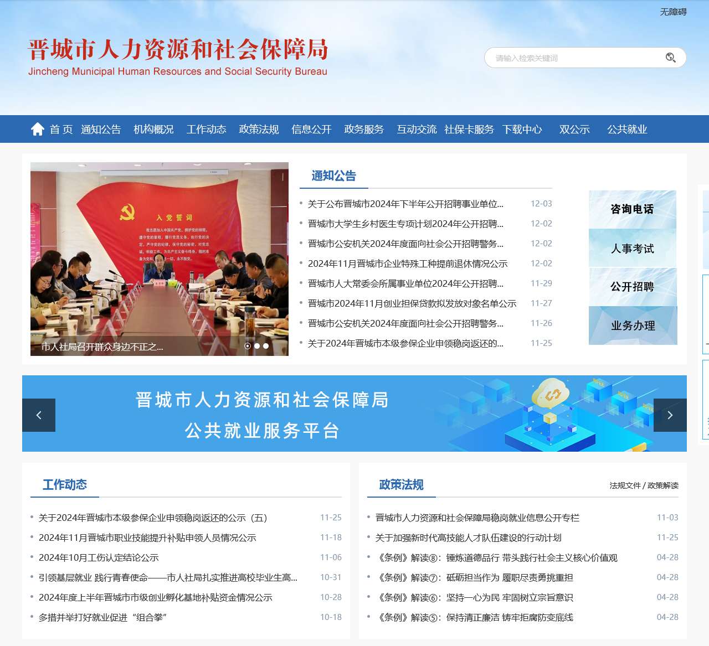Switch to 法规文件 sub-link
The height and width of the screenshot is (646, 709).
tap(625, 485)
